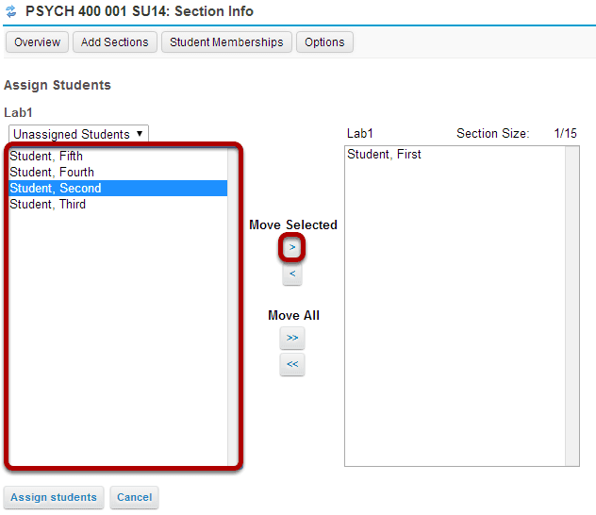The image size is (596, 515).
Task: Go to Student Memberships
Action: (x=226, y=42)
